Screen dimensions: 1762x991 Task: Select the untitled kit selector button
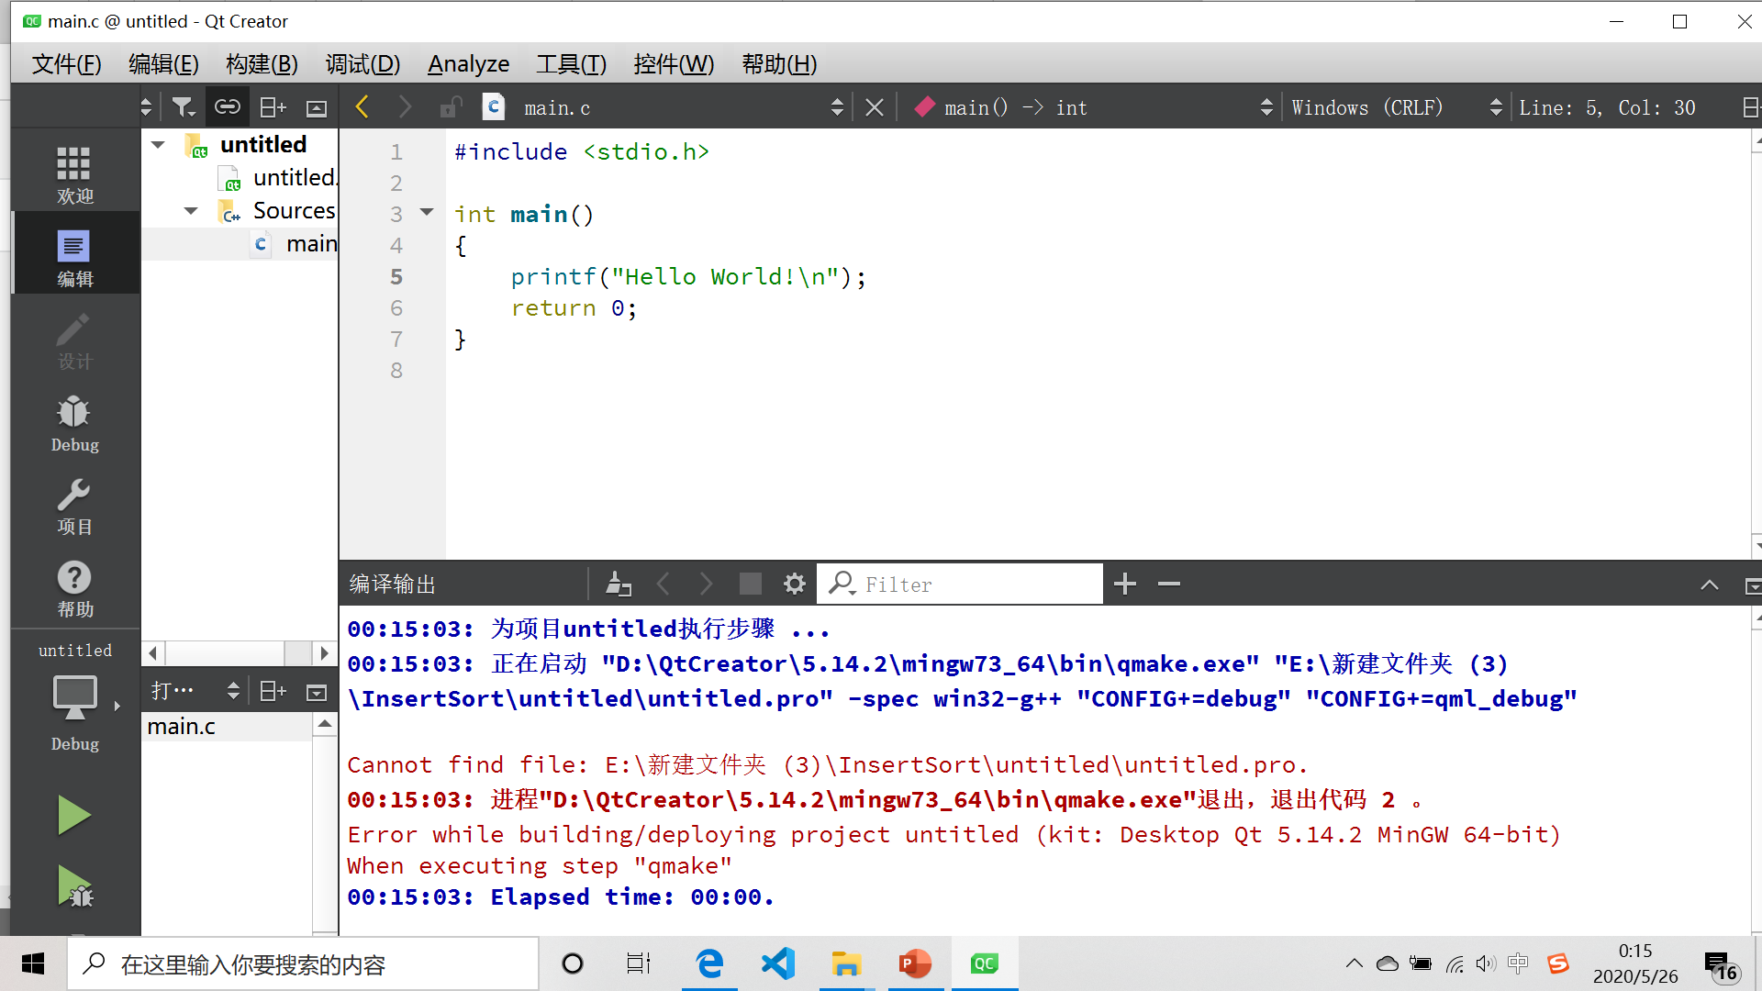75,697
